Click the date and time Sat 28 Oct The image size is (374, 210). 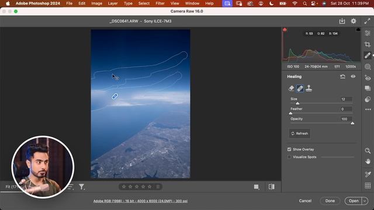pyautogui.click(x=349, y=3)
